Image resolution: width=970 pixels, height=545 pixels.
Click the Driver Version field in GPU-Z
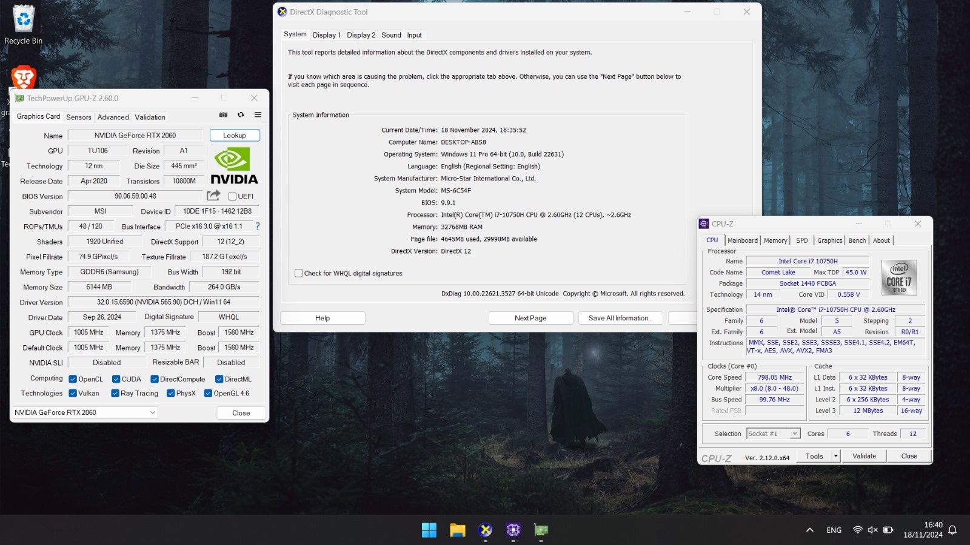pos(164,302)
